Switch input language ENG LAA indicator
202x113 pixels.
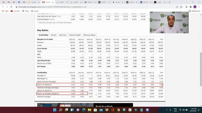pyautogui.click(x=175, y=110)
